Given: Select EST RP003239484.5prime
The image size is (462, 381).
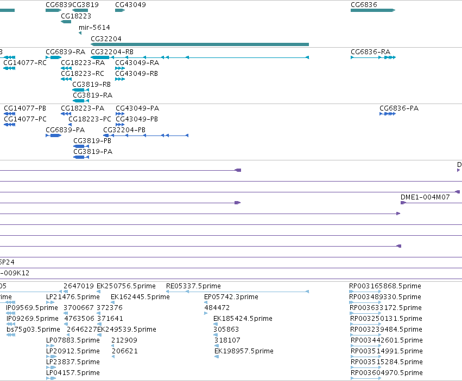Looking at the screenshot, I should [366, 335].
